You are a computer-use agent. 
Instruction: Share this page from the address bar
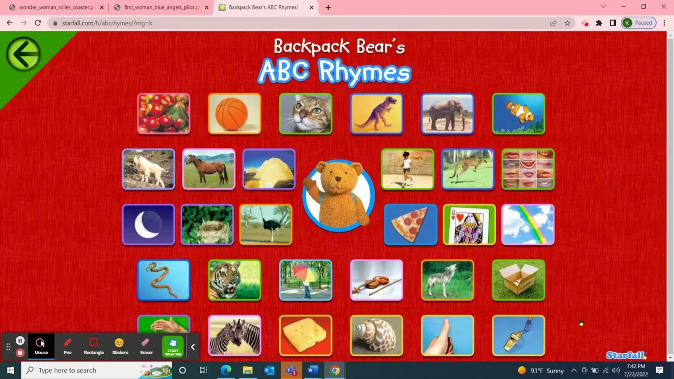click(x=553, y=23)
